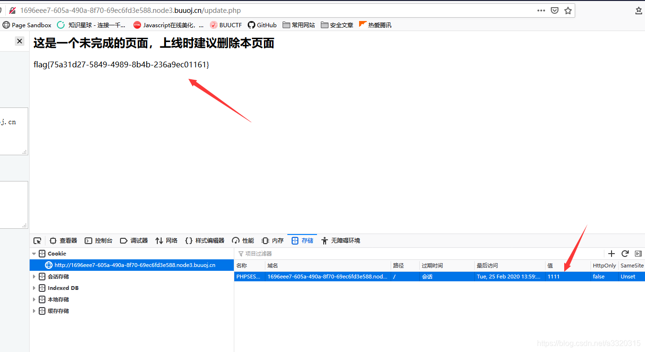The image size is (645, 352).
Task: Sort by the 名称 column header
Action: pos(249,266)
